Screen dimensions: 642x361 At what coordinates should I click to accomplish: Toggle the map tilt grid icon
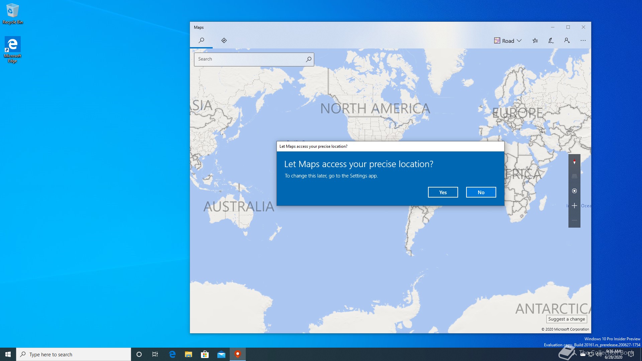[x=574, y=176]
